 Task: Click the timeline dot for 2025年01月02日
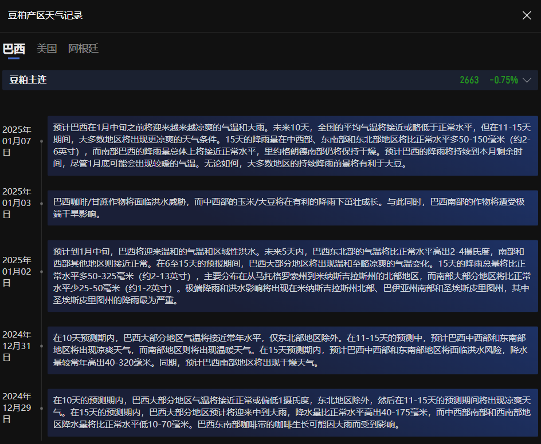tap(41, 272)
